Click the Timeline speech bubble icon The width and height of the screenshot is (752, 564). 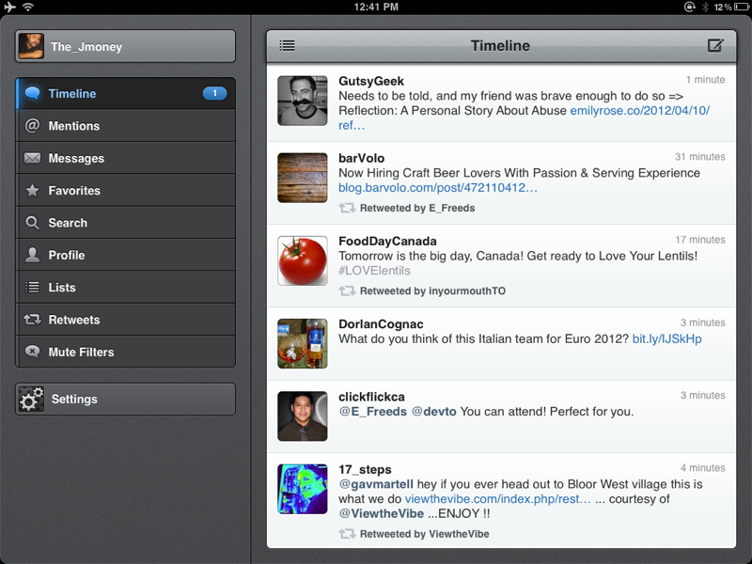(x=33, y=93)
